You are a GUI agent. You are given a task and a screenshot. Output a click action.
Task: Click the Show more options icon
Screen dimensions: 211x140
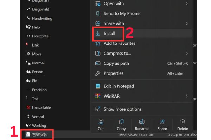98,109
